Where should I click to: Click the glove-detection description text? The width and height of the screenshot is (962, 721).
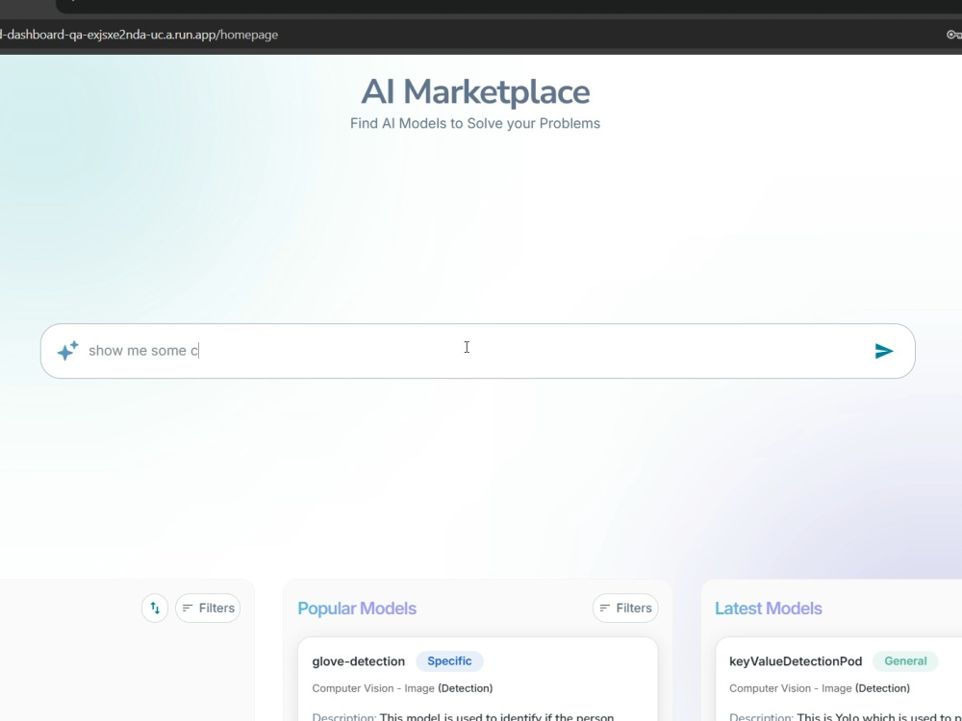463,716
